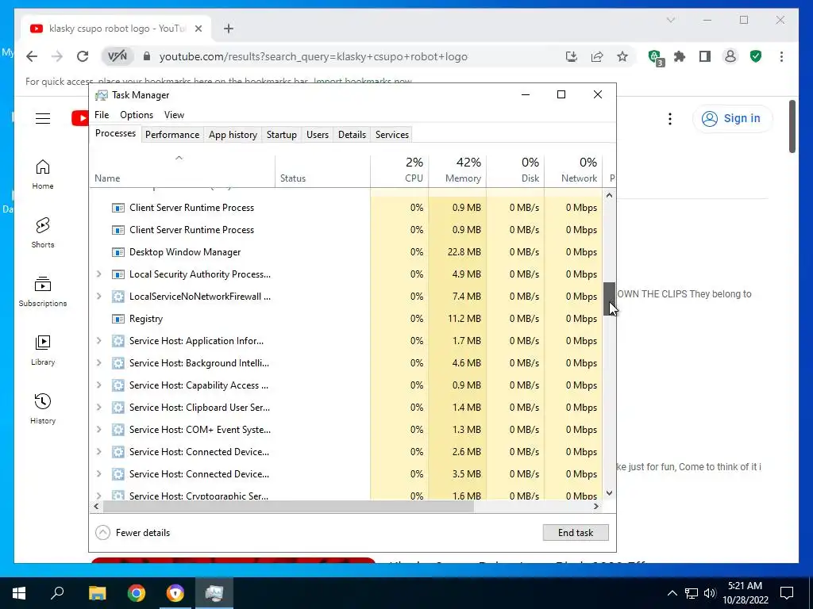
Task: Expand Service Host: Capability Access row
Action: tap(99, 385)
